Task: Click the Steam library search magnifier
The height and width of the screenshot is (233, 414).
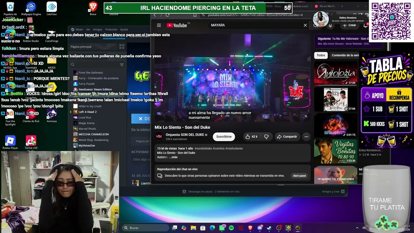Action: pyautogui.click(x=72, y=65)
